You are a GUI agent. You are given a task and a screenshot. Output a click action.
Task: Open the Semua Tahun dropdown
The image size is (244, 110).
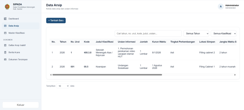[196, 34]
